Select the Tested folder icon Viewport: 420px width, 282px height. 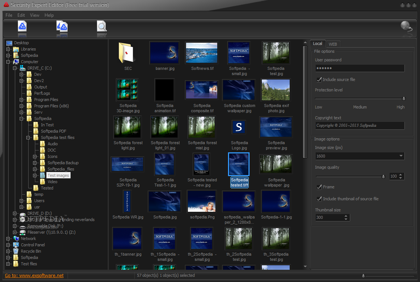pos(36,188)
